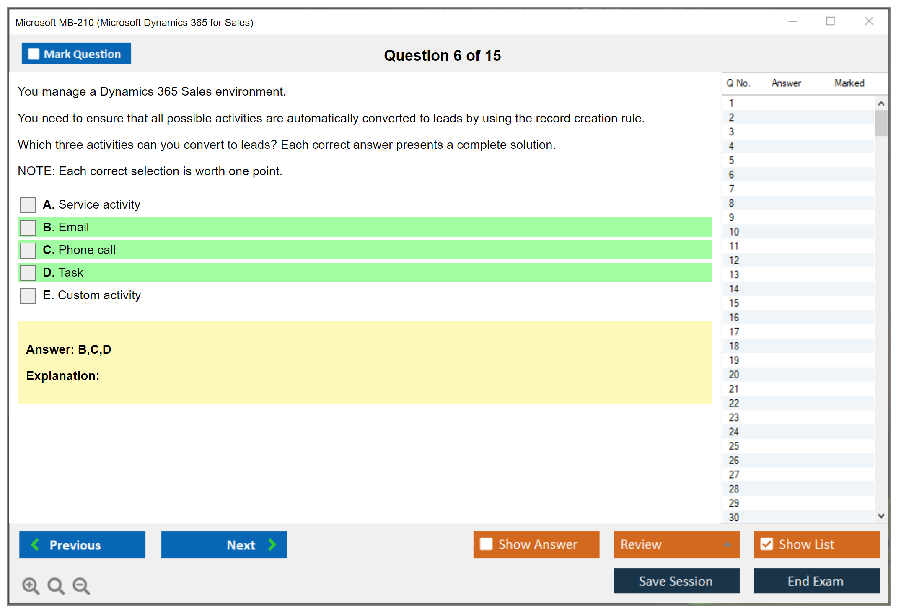Close the MB-210 exam window
Screen dimensions: 901x616
pyautogui.click(x=869, y=21)
